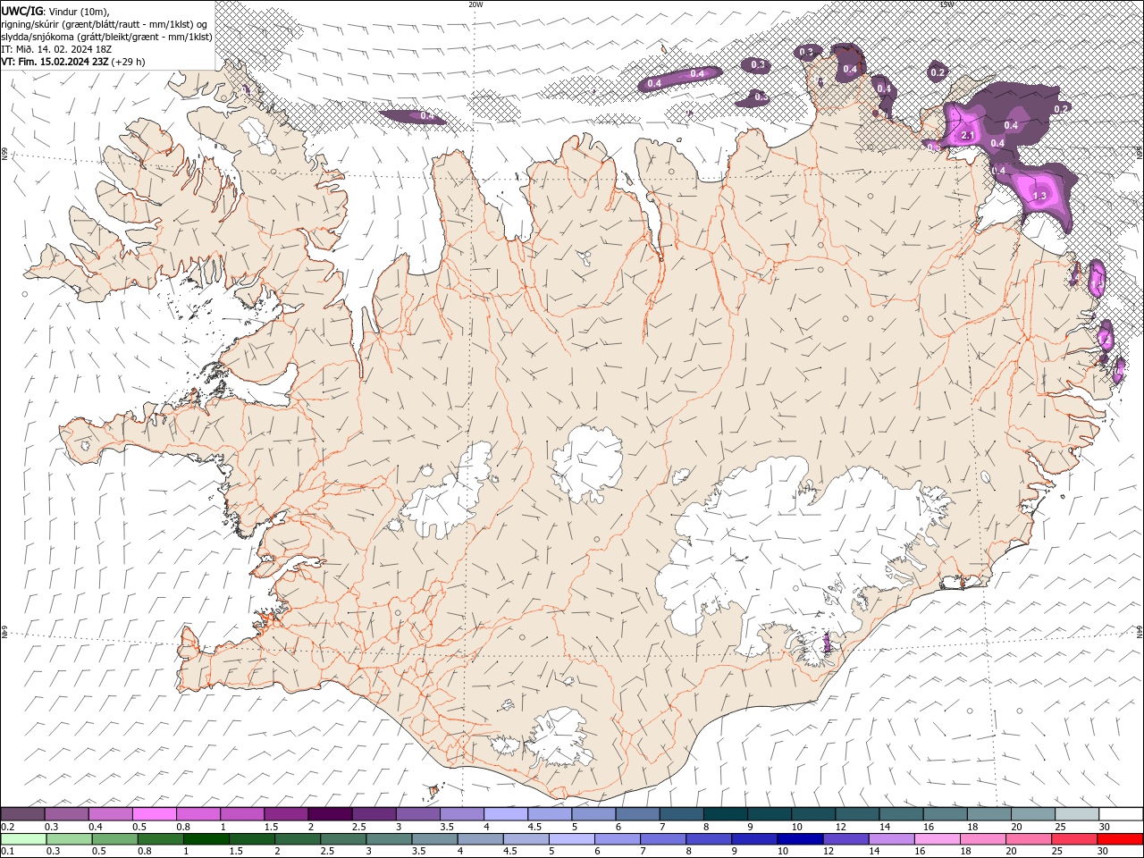Screen dimensions: 1144x858
Task: Pick the darkest green lower legend swatch at 1
Action: pyautogui.click(x=207, y=839)
